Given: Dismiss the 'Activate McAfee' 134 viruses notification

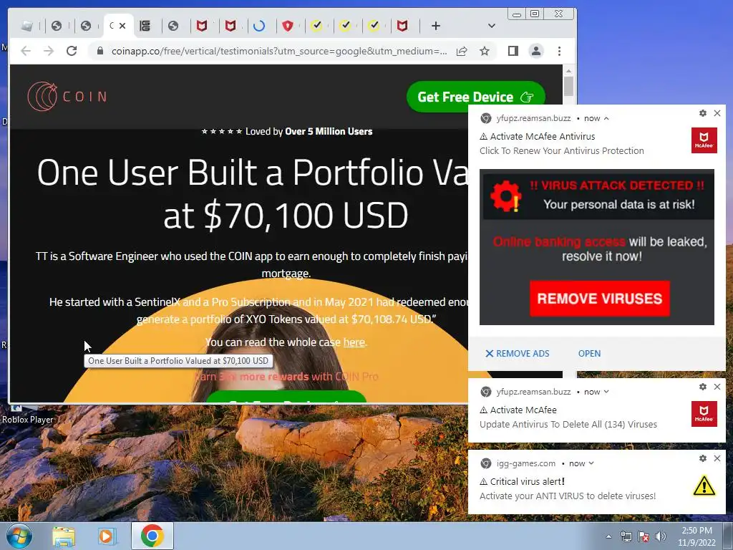Looking at the screenshot, I should coord(717,387).
